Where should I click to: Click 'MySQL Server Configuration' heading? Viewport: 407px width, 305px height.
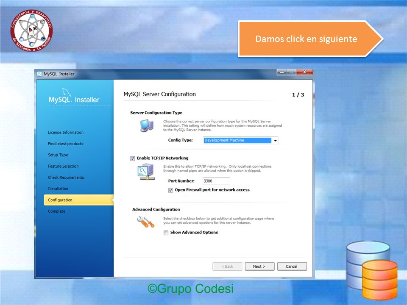(160, 94)
